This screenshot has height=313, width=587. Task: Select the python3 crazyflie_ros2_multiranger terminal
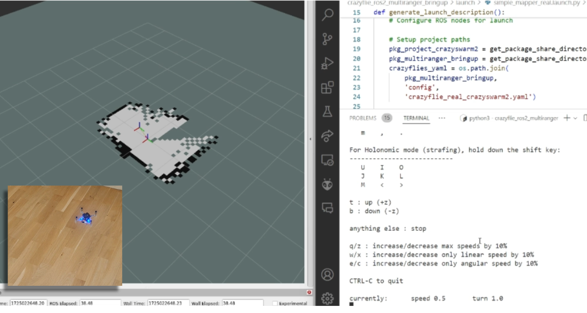click(x=509, y=118)
